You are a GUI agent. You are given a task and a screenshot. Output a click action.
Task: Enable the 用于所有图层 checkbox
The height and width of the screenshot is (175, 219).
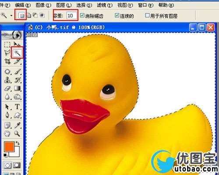coord(147,15)
